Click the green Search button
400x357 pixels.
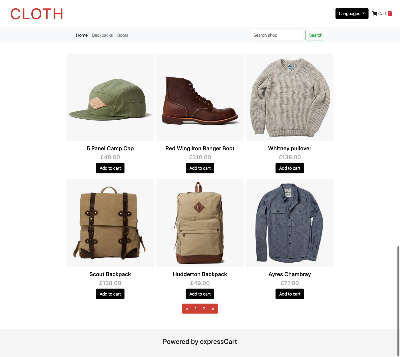tap(316, 35)
